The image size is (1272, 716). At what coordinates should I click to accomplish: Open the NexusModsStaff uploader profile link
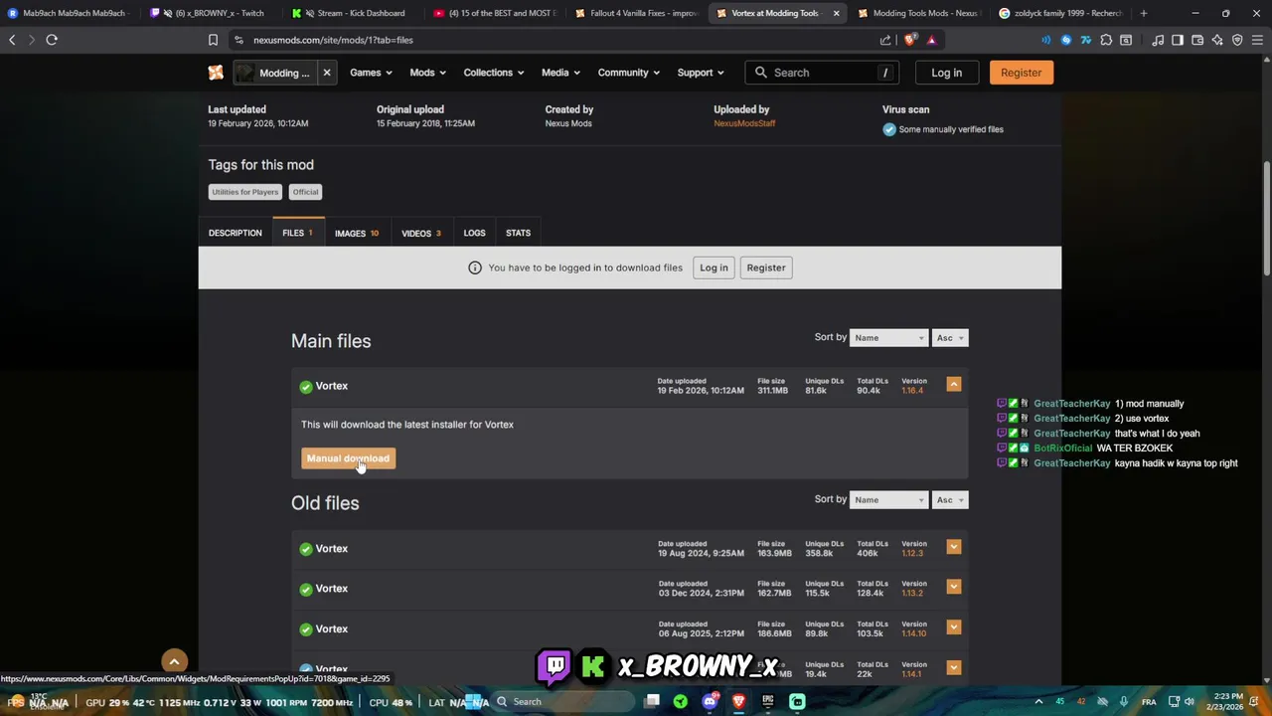tap(744, 123)
